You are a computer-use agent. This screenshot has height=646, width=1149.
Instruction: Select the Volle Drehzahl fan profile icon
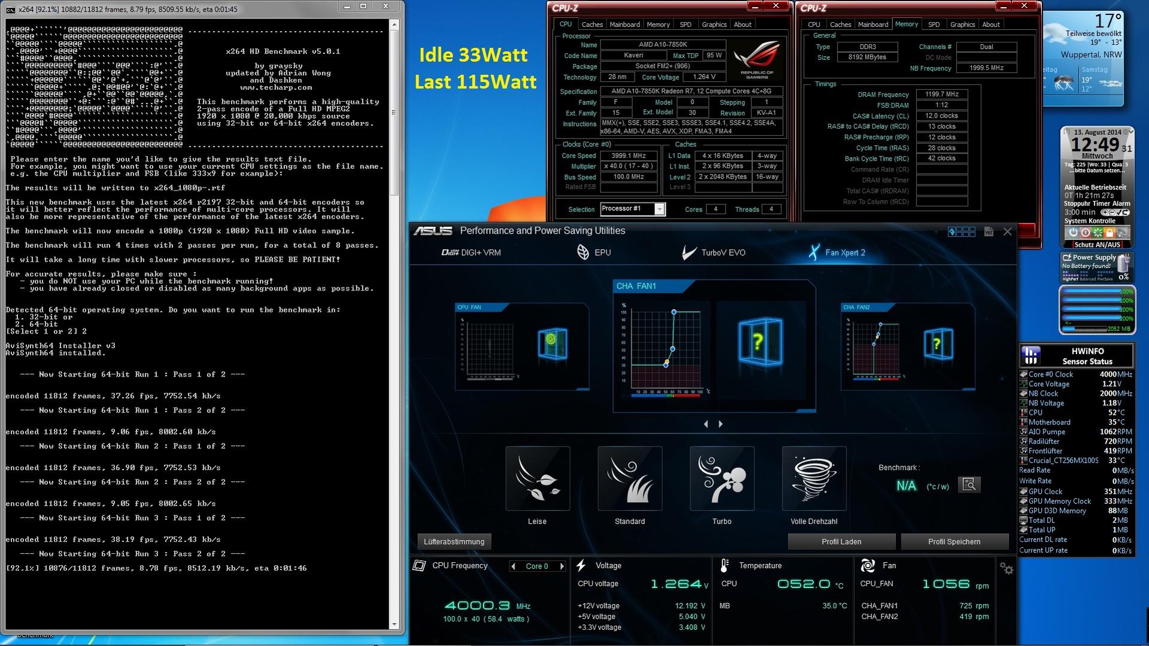point(814,478)
